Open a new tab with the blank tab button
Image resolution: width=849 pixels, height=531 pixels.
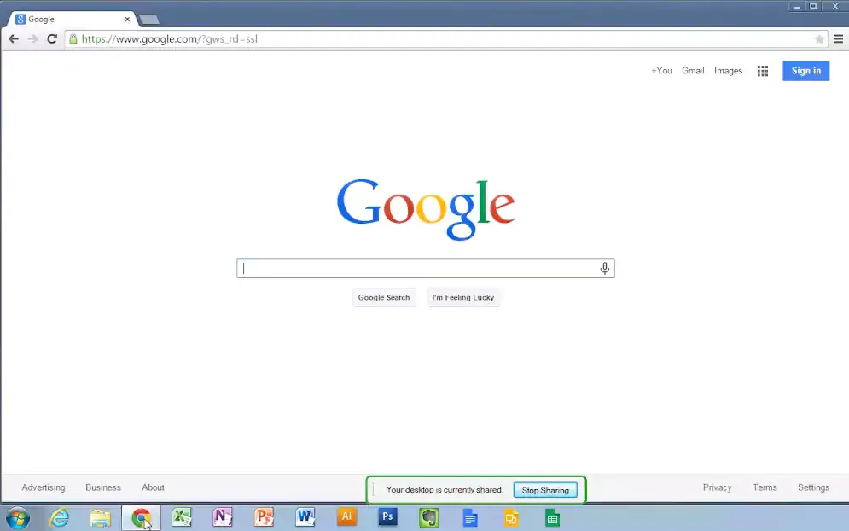[148, 20]
